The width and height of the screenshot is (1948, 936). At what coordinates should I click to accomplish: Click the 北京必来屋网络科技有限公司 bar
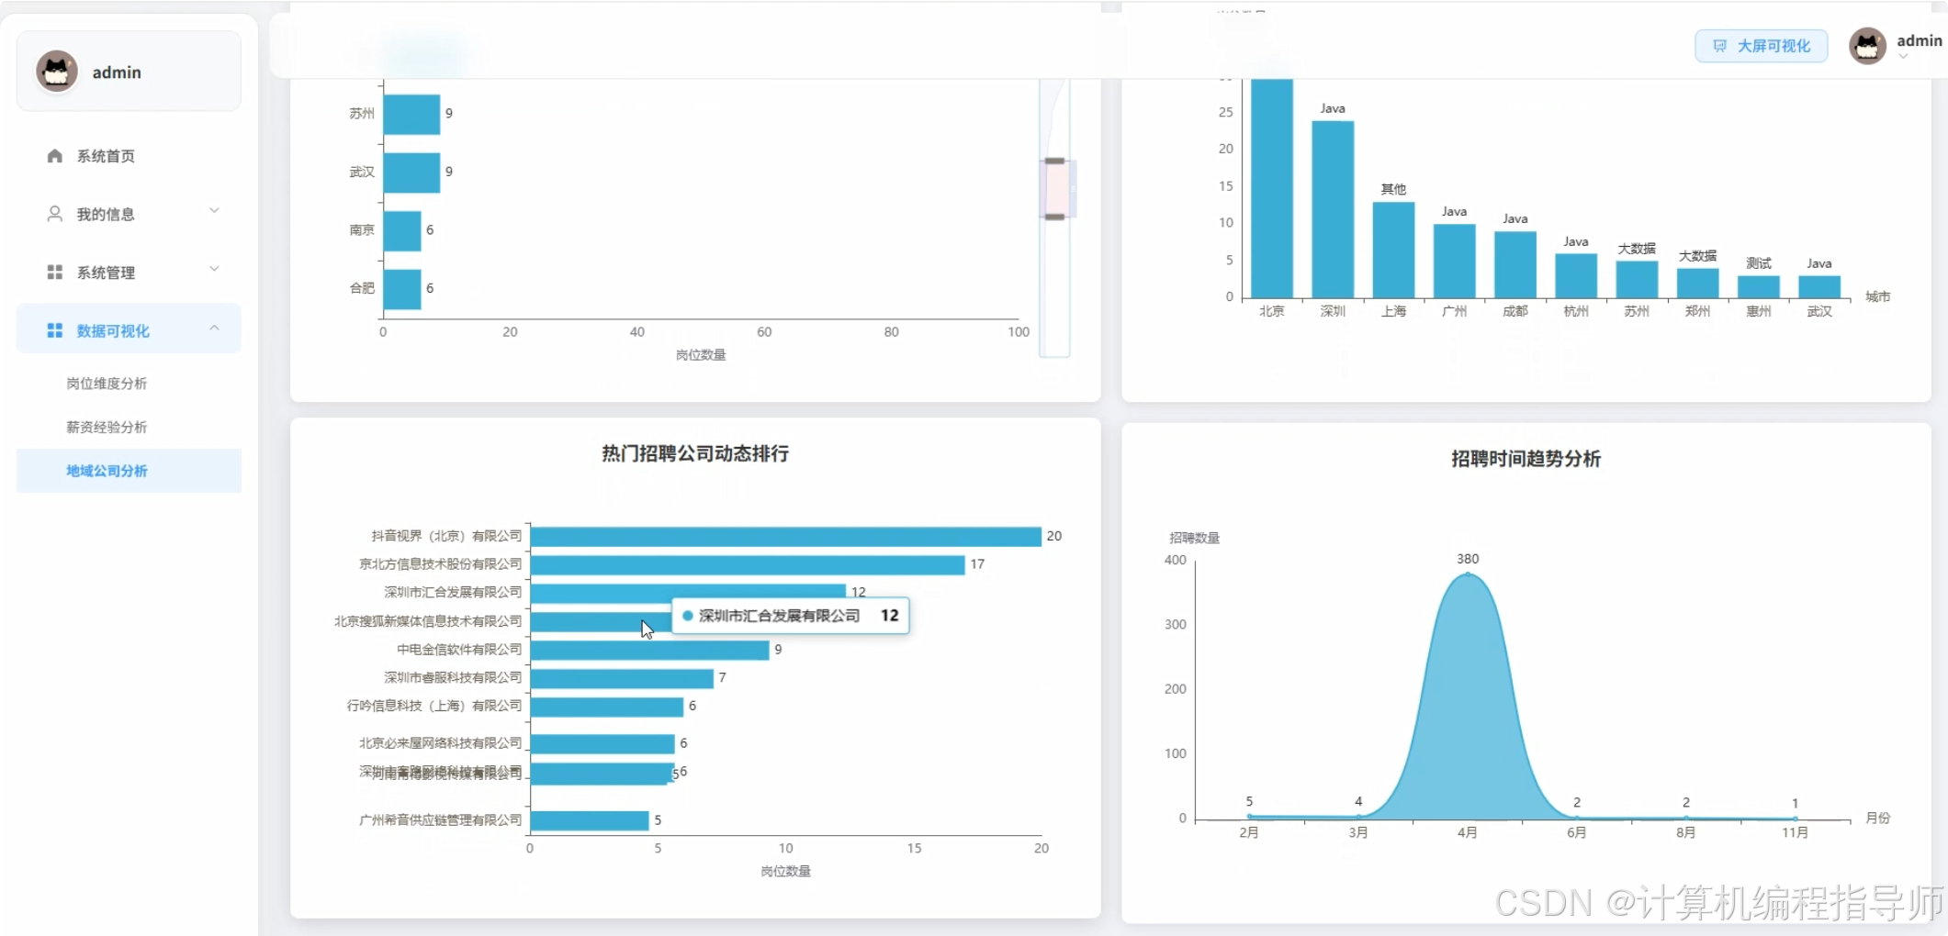pyautogui.click(x=602, y=743)
